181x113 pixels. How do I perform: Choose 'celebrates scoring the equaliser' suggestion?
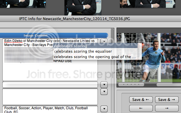coord(95,51)
